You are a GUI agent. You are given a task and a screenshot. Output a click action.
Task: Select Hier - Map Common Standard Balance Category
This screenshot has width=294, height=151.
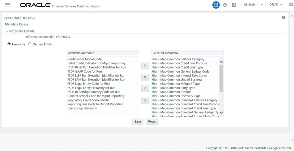pyautogui.click(x=185, y=100)
